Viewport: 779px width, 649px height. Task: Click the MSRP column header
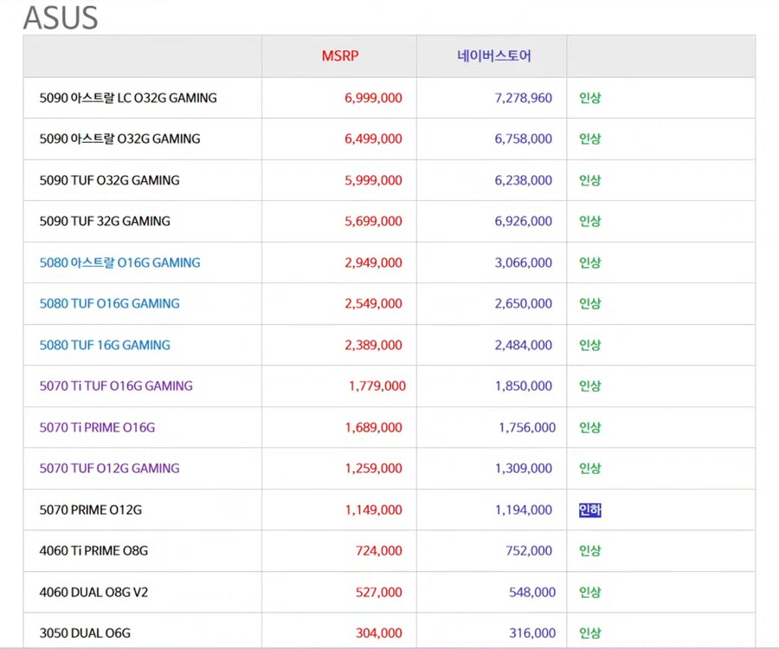click(x=340, y=55)
